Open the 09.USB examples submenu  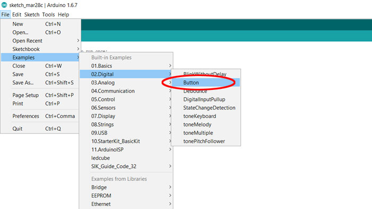pos(126,133)
